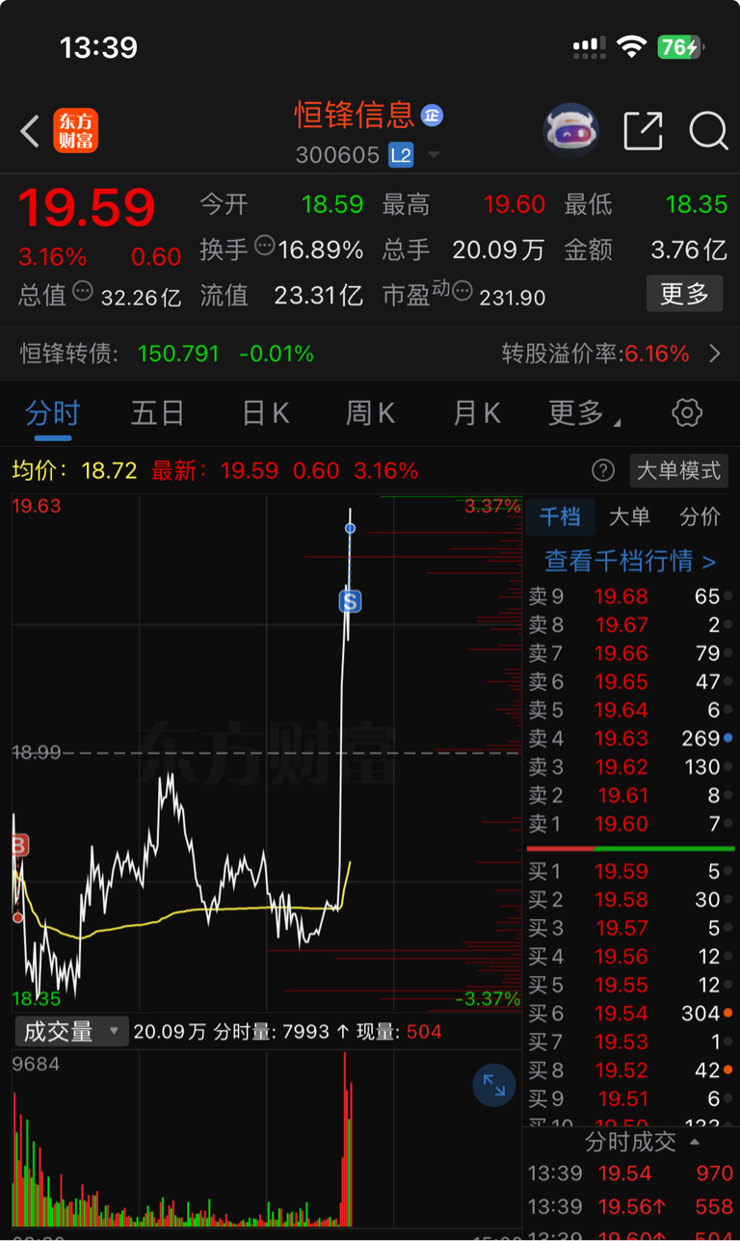
Task: Tap the 更多 quote details button
Action: pyautogui.click(x=684, y=293)
